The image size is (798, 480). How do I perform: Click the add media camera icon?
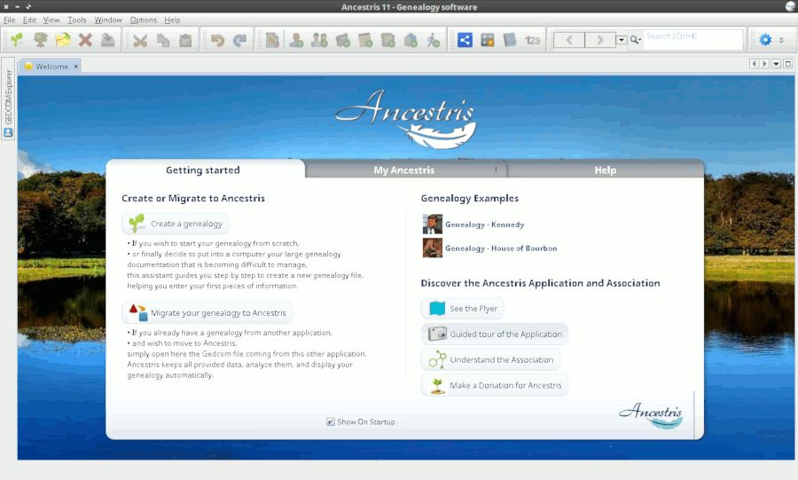[342, 40]
